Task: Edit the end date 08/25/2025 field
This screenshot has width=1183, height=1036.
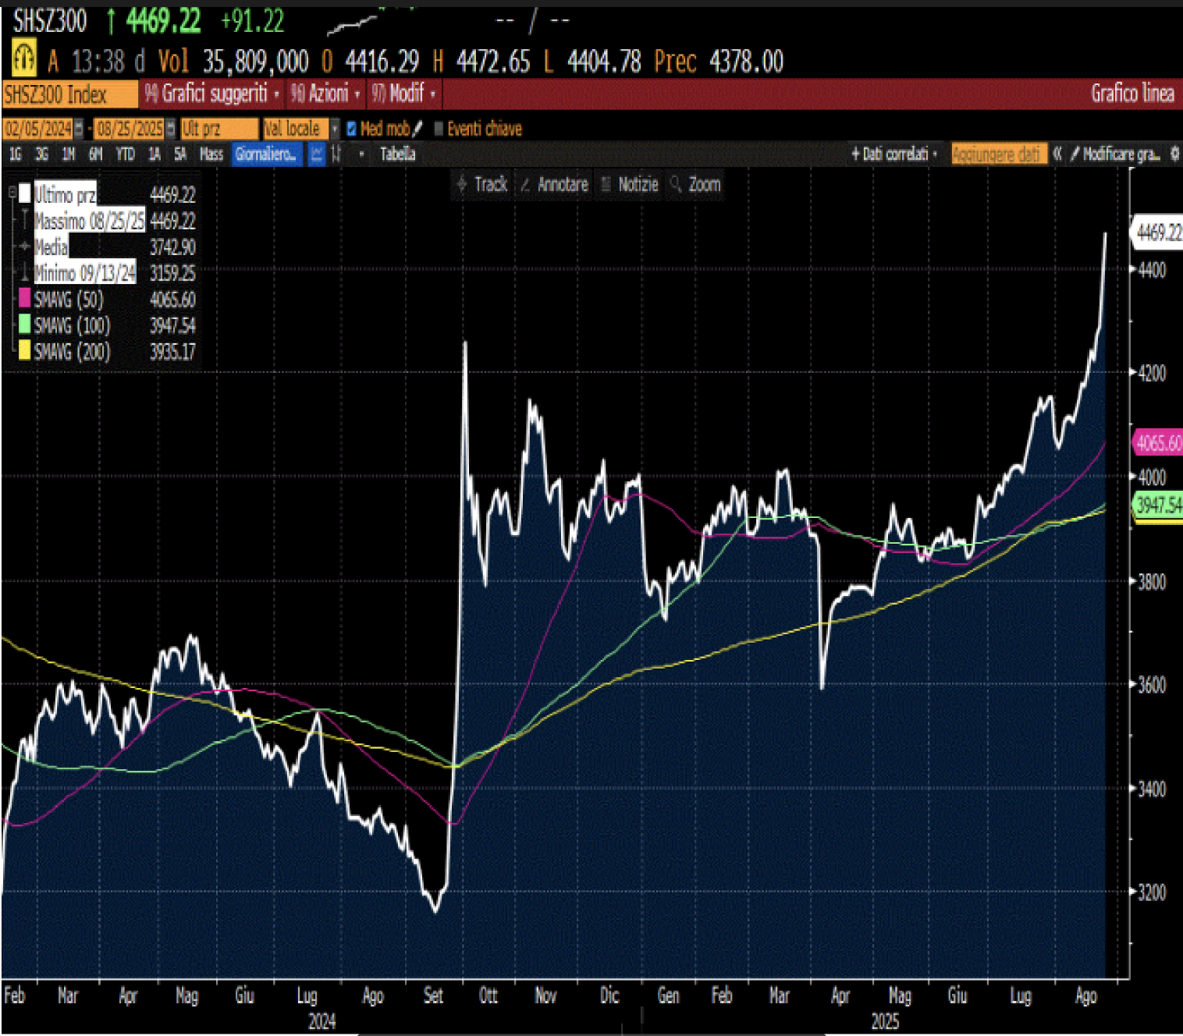Action: [130, 128]
